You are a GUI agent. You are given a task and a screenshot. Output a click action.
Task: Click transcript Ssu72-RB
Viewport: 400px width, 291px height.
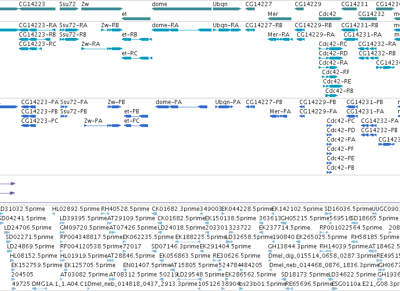point(73,35)
